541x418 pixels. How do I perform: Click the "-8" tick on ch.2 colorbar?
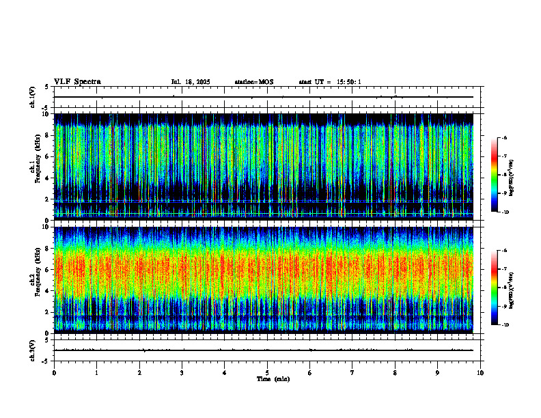[x=504, y=288]
